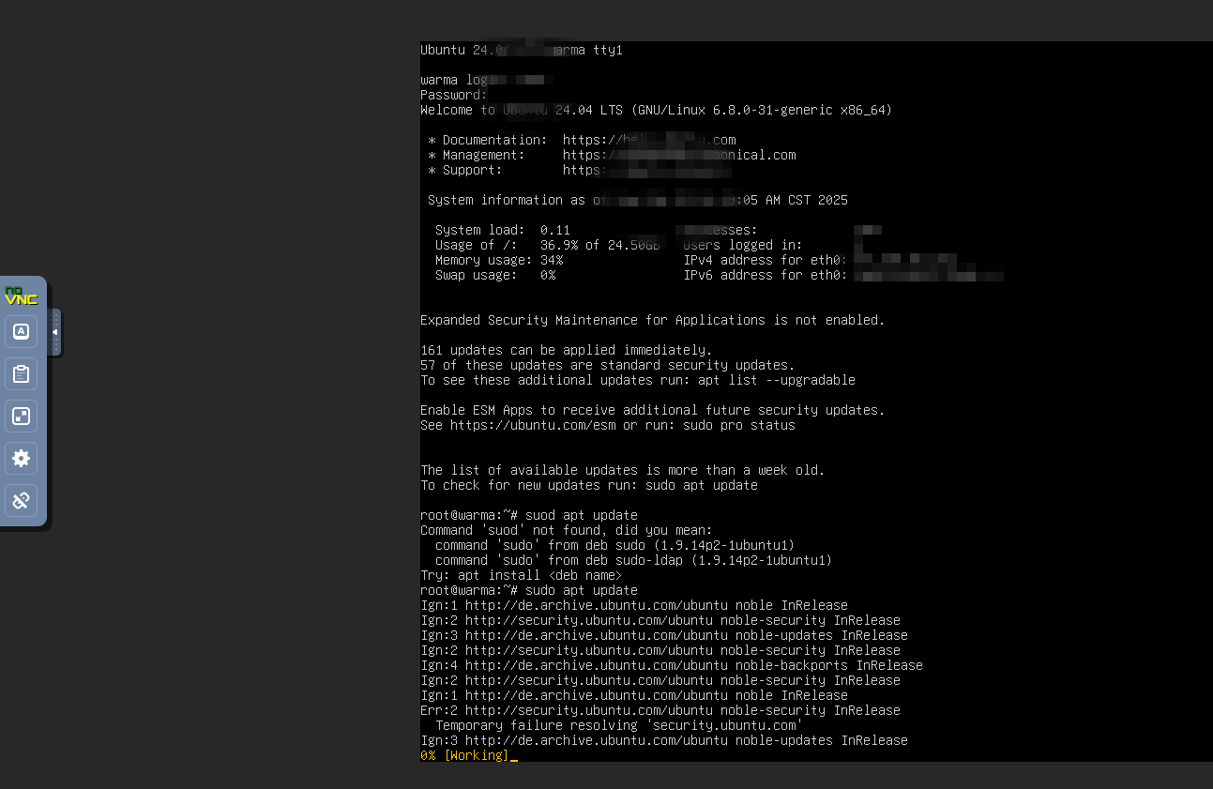1213x789 pixels.
Task: Enter fullscreen mode via the expand icon
Action: coord(21,416)
